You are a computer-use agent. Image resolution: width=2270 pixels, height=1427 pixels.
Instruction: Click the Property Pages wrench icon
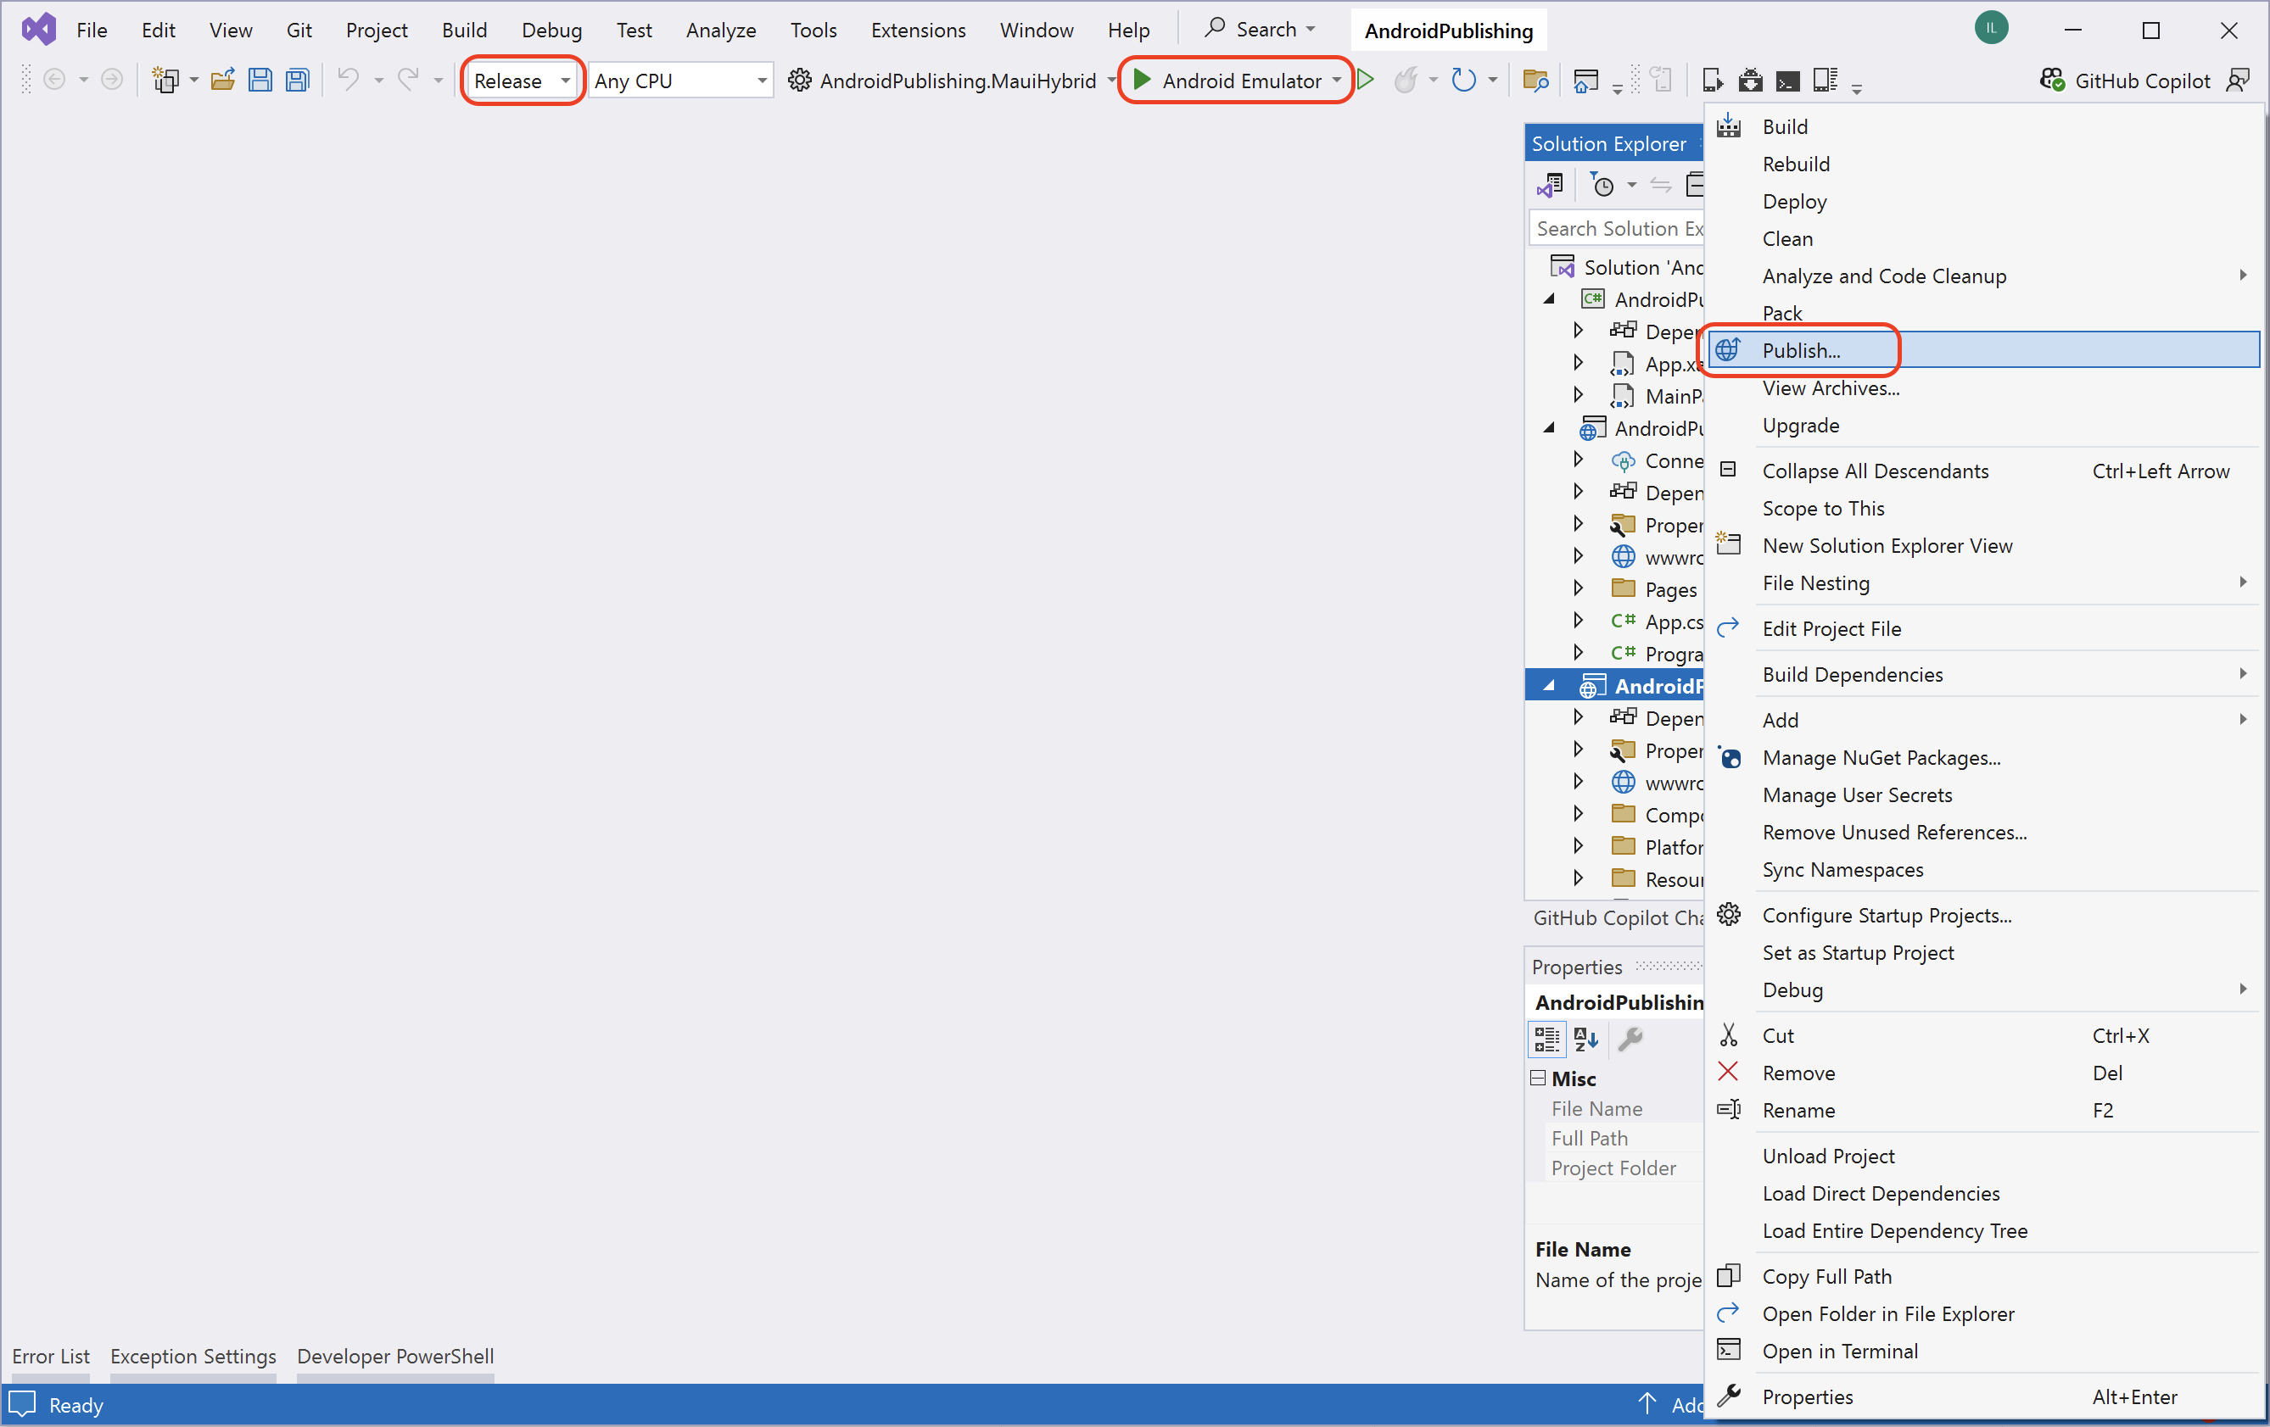(x=1630, y=1039)
